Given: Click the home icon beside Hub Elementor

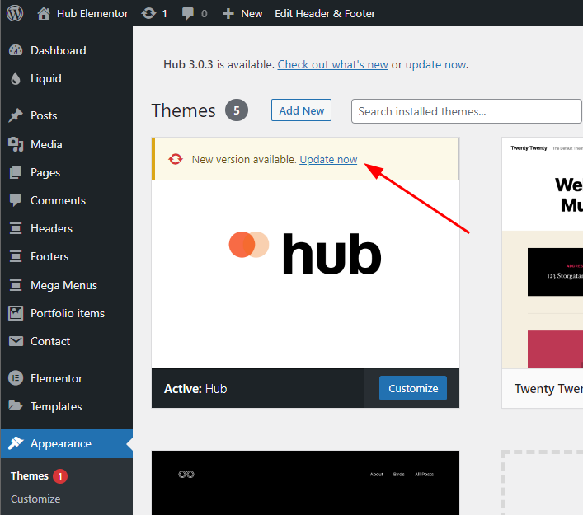Looking at the screenshot, I should [44, 14].
